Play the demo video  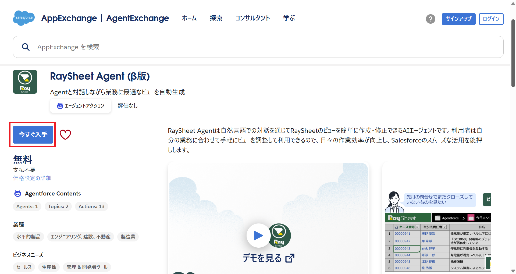click(x=258, y=236)
